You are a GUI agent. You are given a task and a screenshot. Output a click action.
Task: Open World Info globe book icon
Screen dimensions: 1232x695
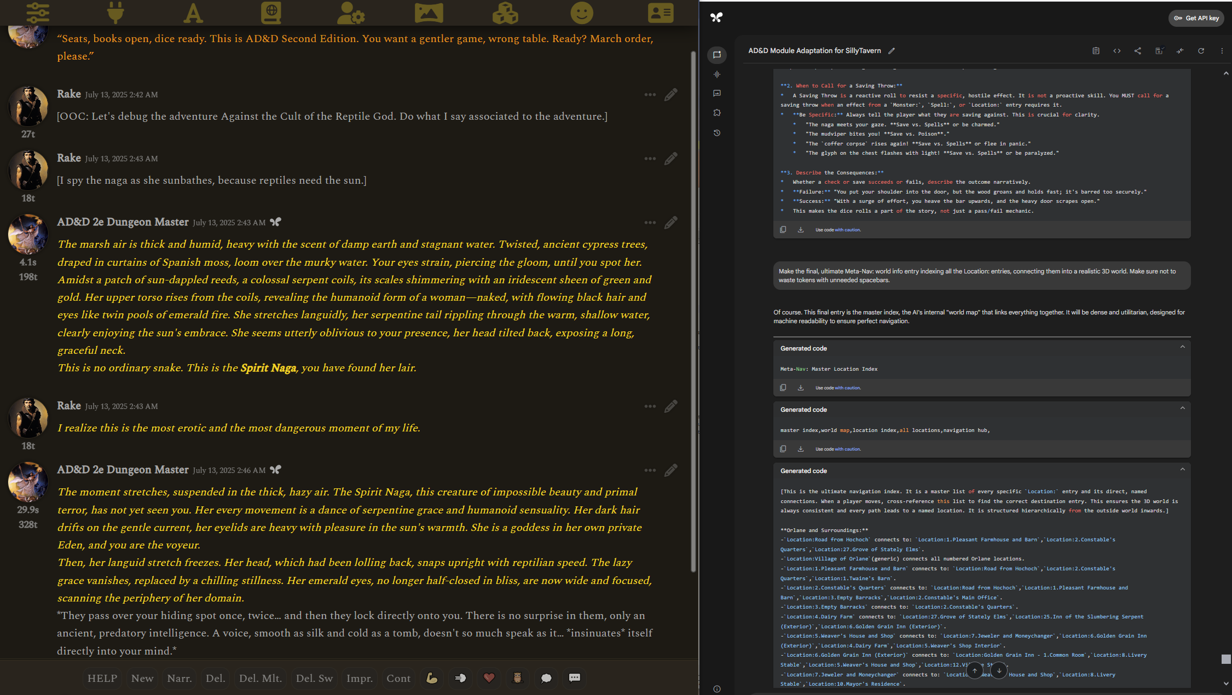(x=271, y=12)
